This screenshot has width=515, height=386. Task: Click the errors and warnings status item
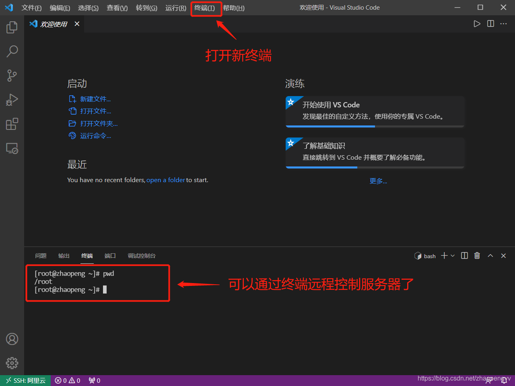coord(68,380)
